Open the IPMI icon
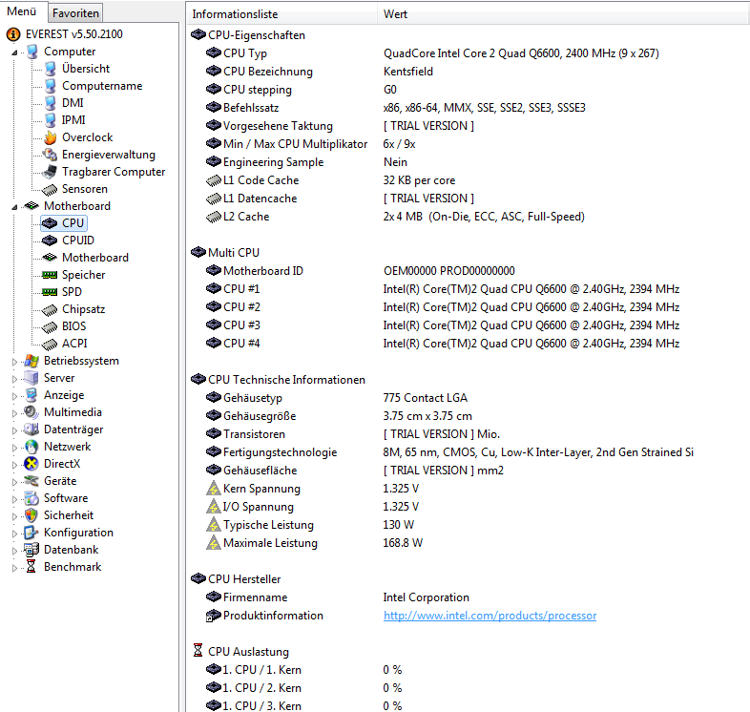Screen dimensions: 750x712 pos(51,120)
